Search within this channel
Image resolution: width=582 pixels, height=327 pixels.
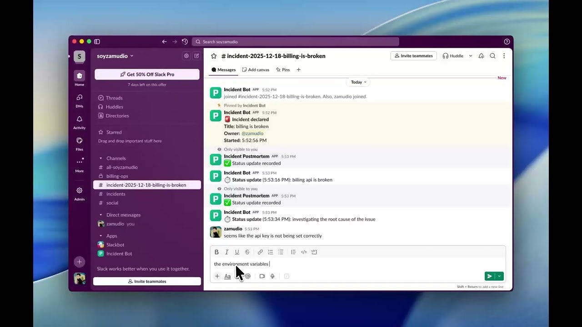click(x=492, y=56)
